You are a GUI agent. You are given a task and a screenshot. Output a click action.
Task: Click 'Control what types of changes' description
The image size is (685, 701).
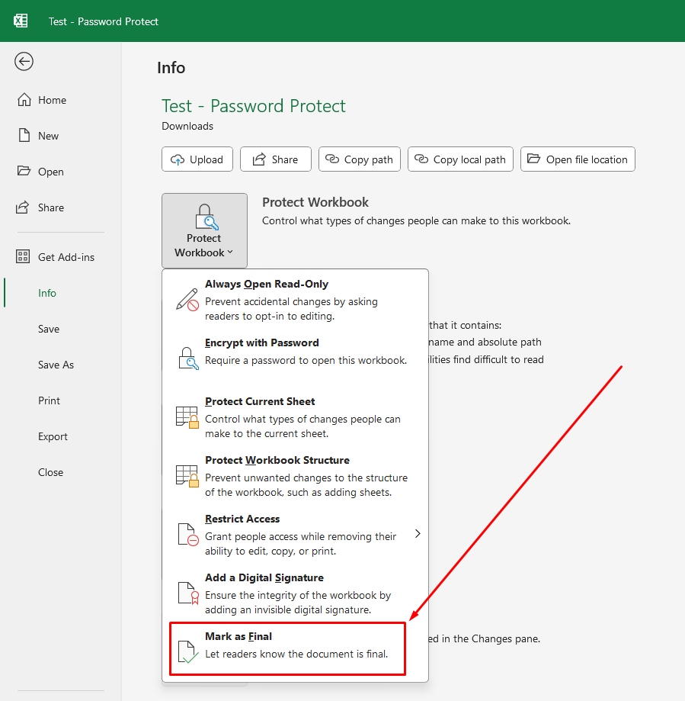(x=416, y=221)
